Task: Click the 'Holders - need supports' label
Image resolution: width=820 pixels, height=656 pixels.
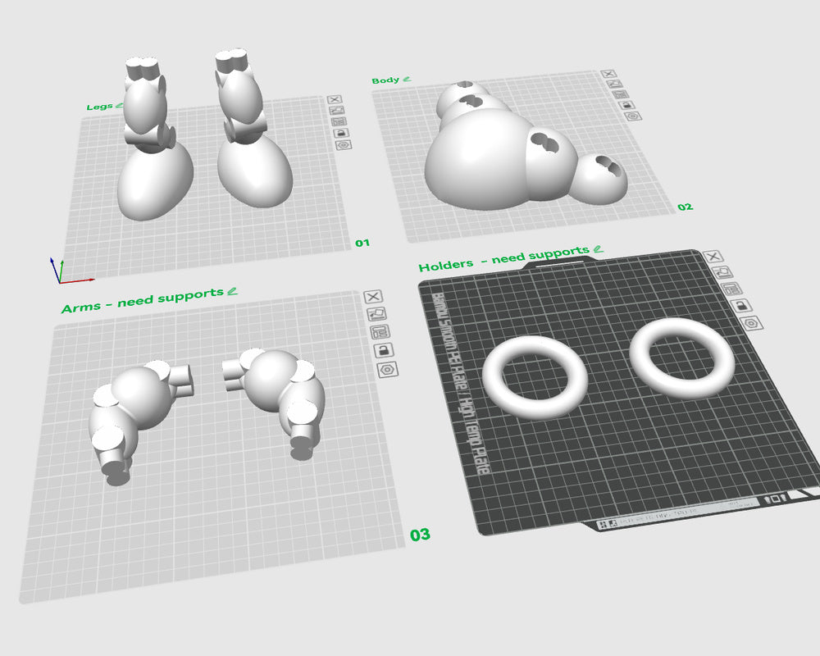Action: [503, 258]
